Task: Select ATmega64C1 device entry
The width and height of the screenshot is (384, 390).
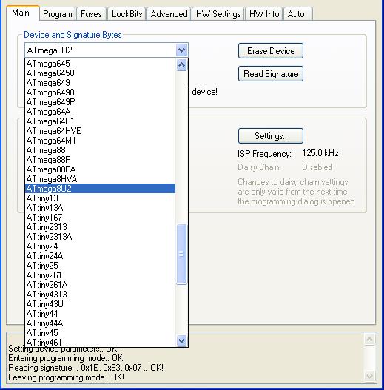Action: [x=100, y=121]
